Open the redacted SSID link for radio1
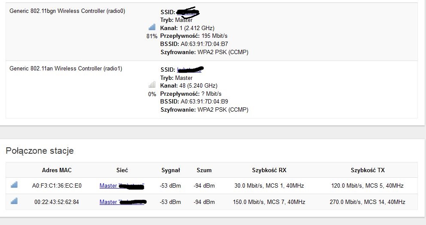 point(189,70)
